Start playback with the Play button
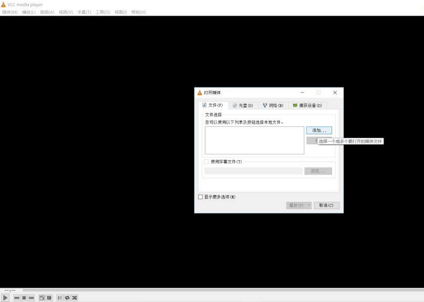 pyautogui.click(x=5, y=298)
